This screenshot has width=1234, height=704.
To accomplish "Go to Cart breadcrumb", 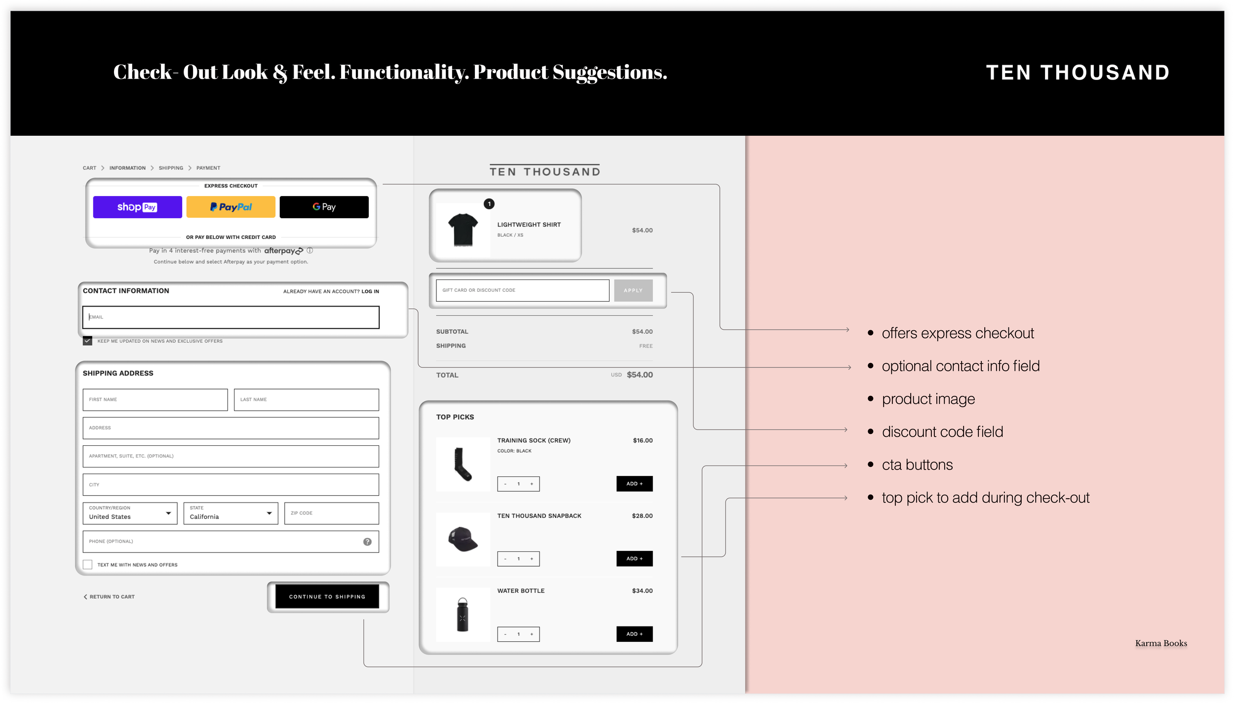I will point(89,168).
